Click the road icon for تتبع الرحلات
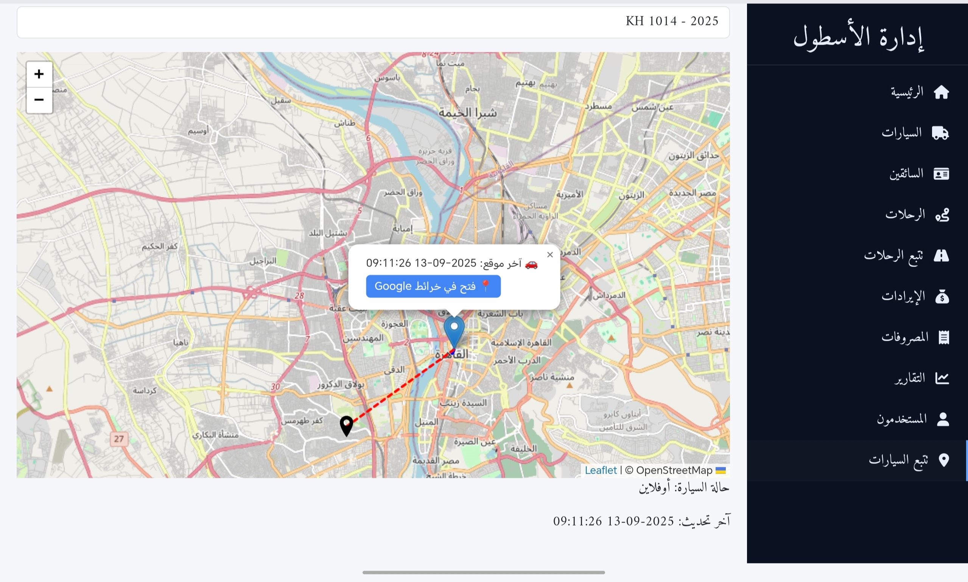 pos(941,256)
